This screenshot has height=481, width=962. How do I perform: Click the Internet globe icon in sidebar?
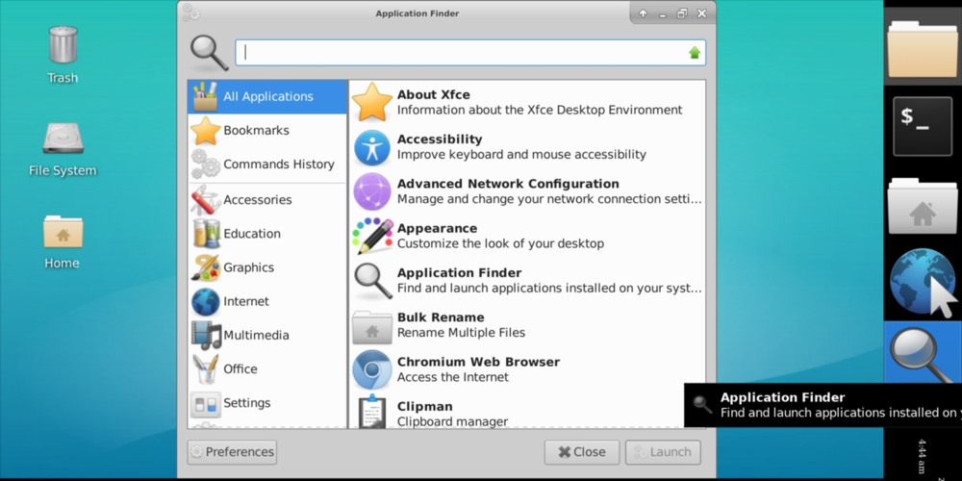point(206,301)
